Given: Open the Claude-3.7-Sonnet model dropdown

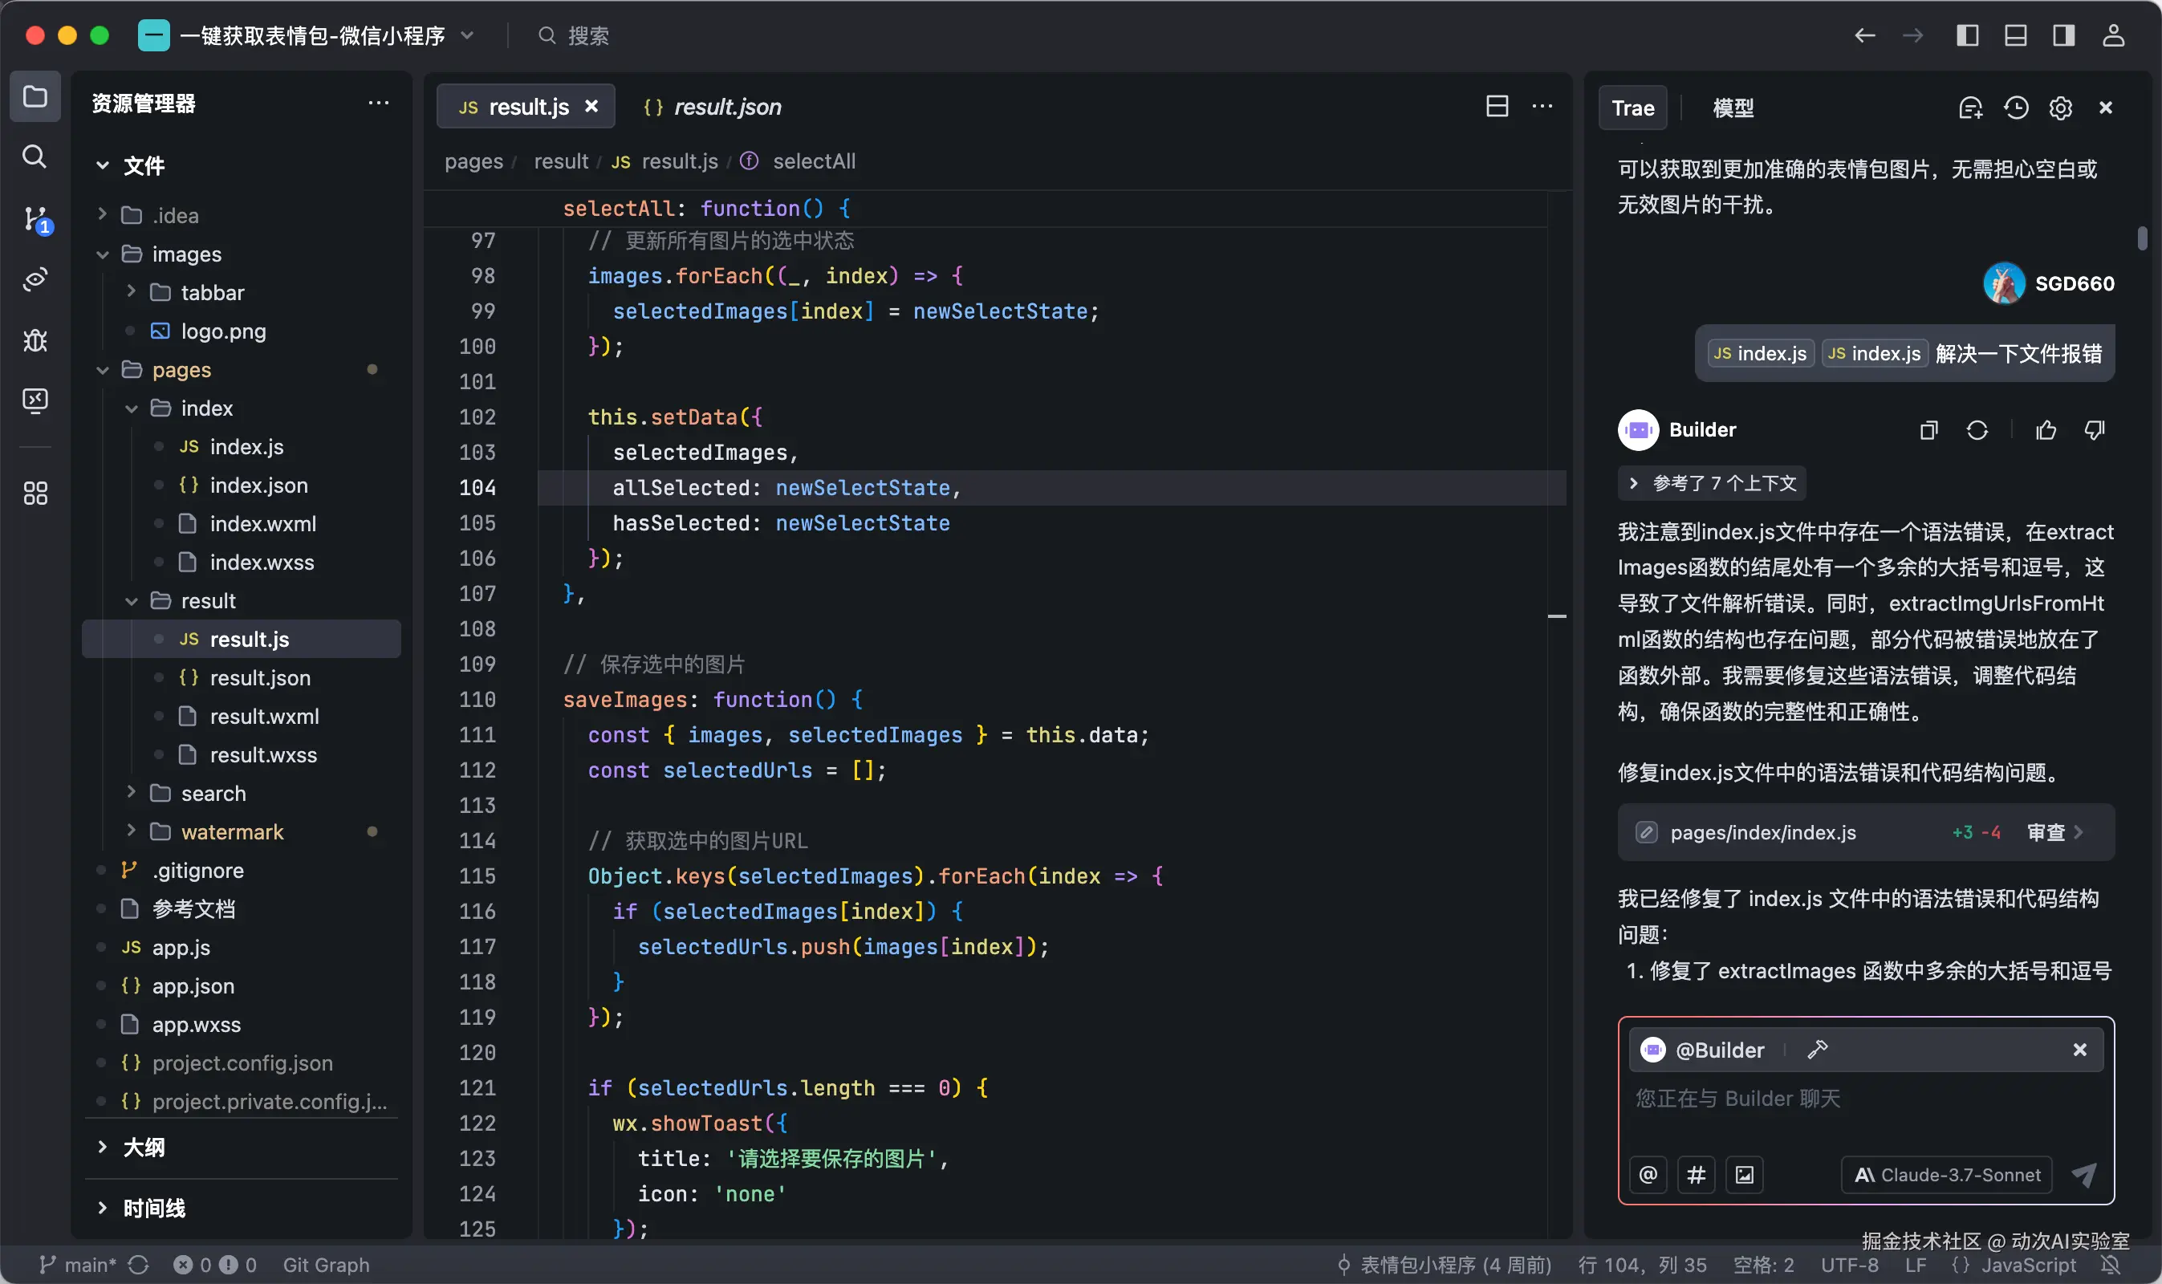Looking at the screenshot, I should coord(1947,1175).
